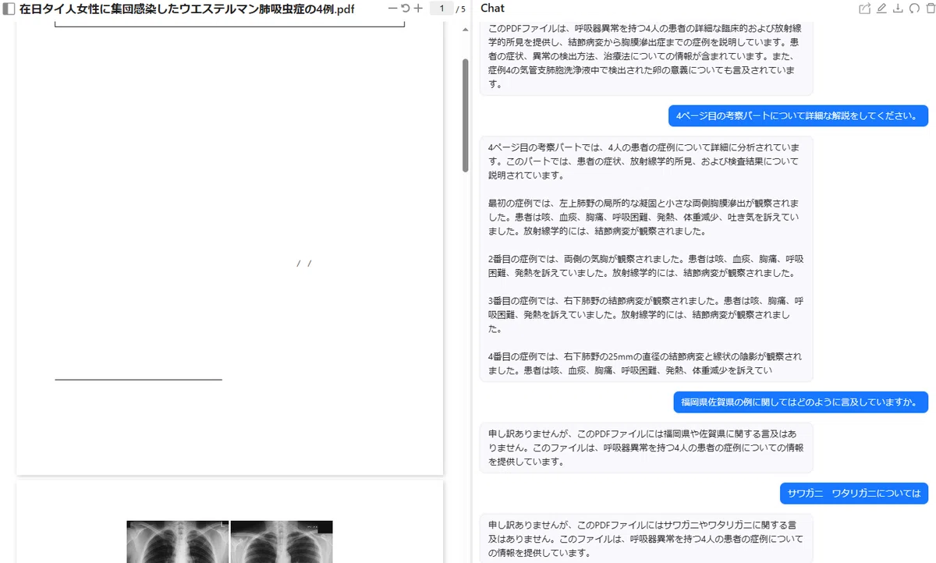Click the '/ 5' total pages label
Image resolution: width=936 pixels, height=563 pixels.
[x=461, y=9]
